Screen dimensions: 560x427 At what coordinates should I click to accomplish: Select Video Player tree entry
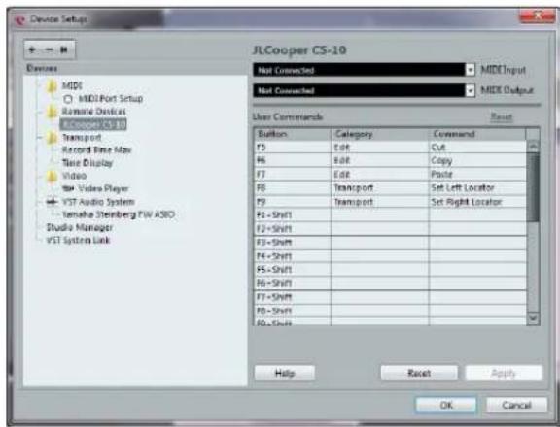(x=103, y=188)
